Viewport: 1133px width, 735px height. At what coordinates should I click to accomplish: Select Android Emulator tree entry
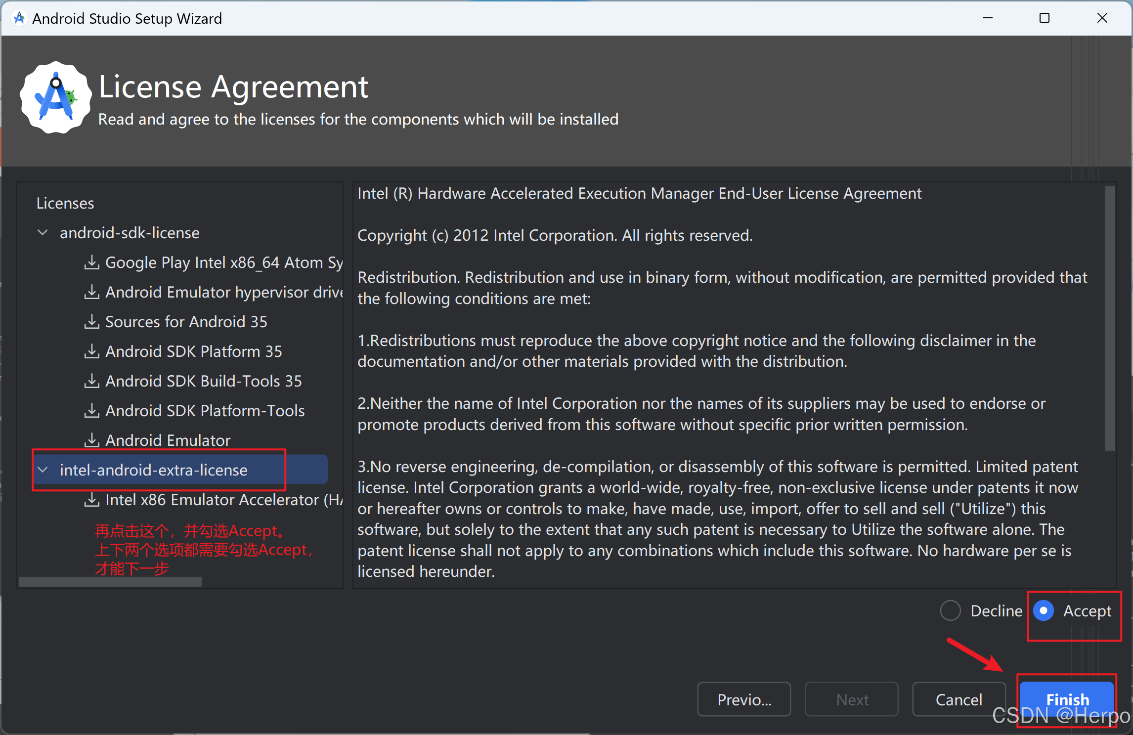pyautogui.click(x=168, y=440)
